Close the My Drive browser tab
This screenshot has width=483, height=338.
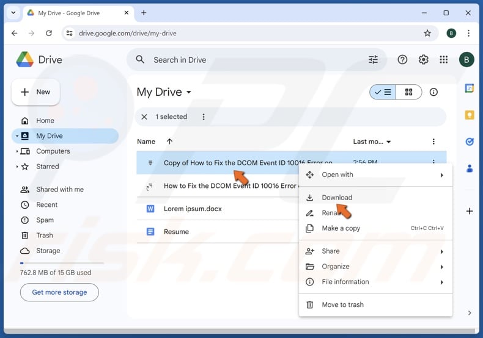click(127, 13)
